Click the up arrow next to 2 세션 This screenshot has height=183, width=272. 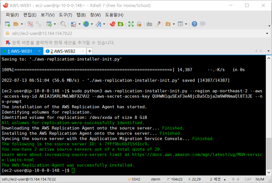[x=225, y=179]
